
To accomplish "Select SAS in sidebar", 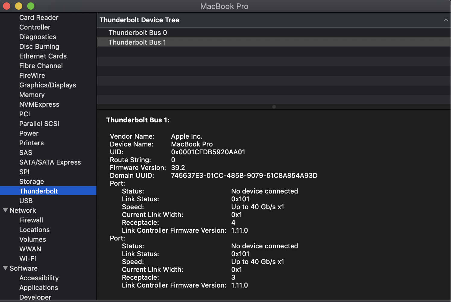I will (26, 153).
